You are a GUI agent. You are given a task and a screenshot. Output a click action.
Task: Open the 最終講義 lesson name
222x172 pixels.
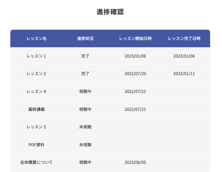36,109
